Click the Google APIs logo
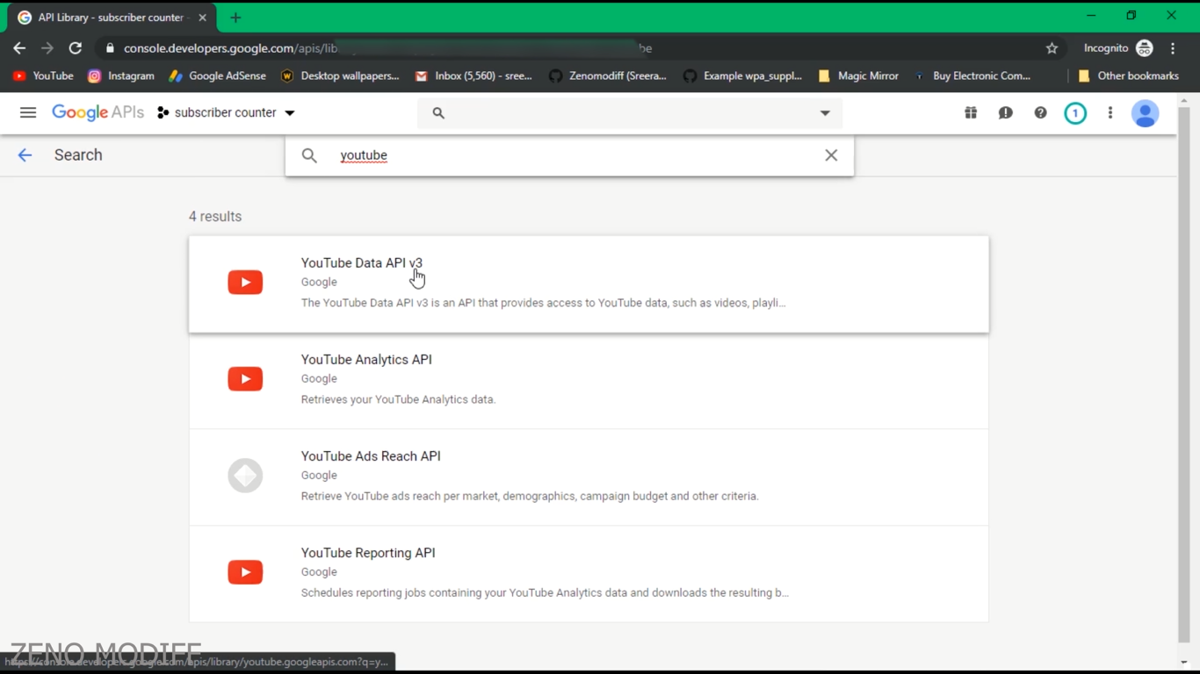Viewport: 1200px width, 674px height. point(98,112)
